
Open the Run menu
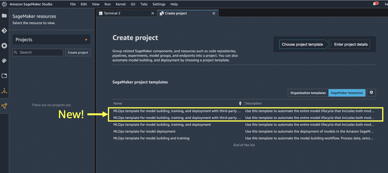coord(108,4)
